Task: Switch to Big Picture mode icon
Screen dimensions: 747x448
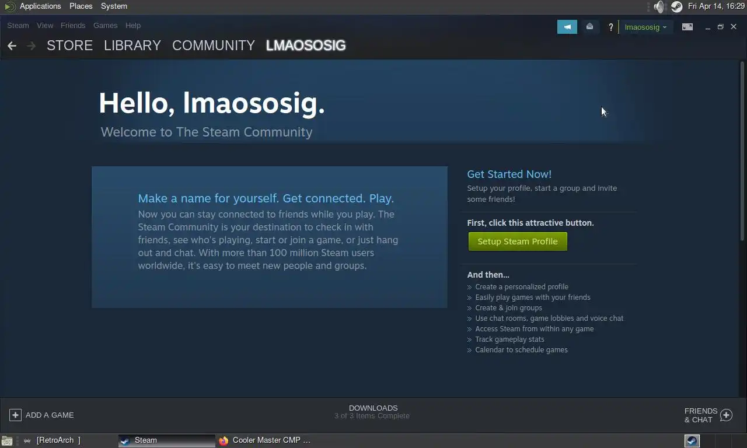Action: click(687, 27)
